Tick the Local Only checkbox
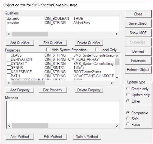The height and width of the screenshot is (144, 153). 97,50
